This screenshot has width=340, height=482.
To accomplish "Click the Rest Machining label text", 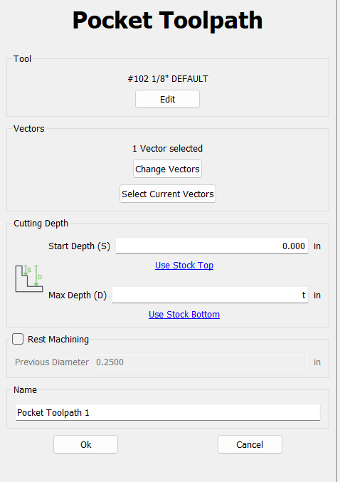I will pyautogui.click(x=58, y=339).
